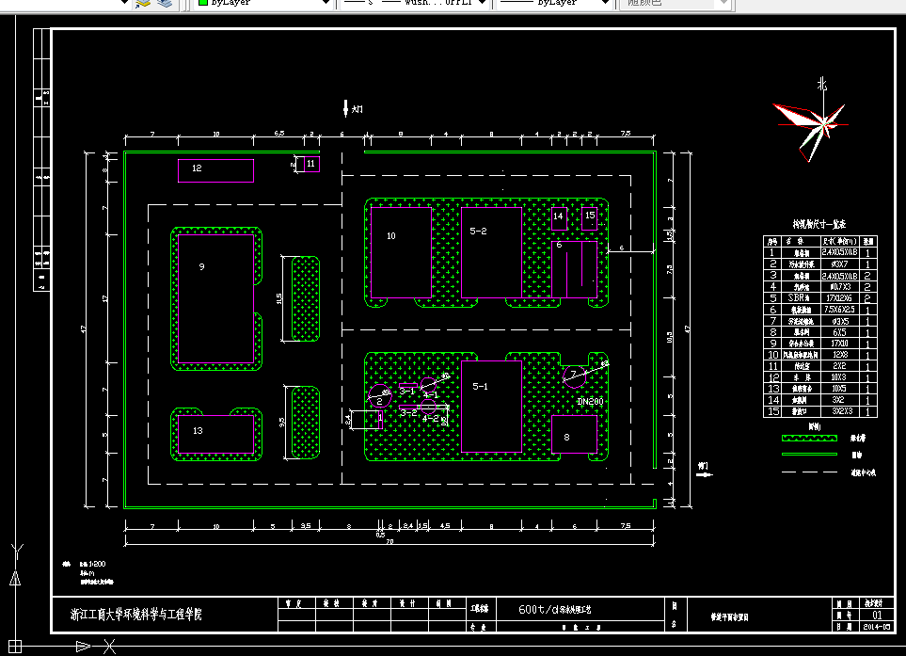Select the magenta building labeled 10 in the plan
The width and height of the screenshot is (906, 656).
click(x=401, y=252)
